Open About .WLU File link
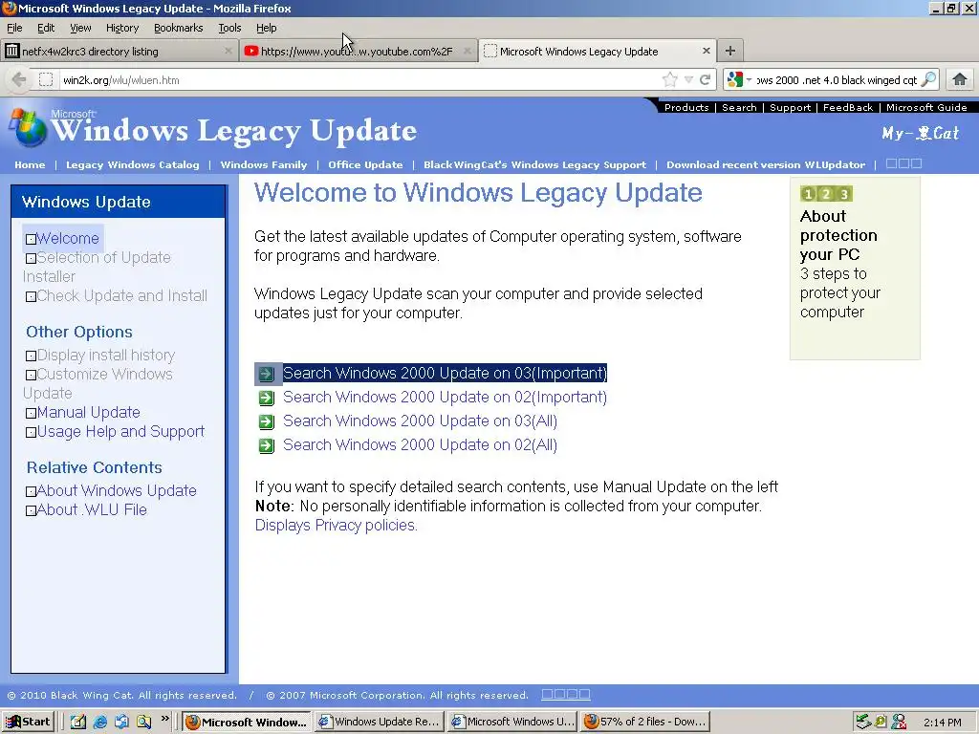This screenshot has width=979, height=734. coord(92,509)
